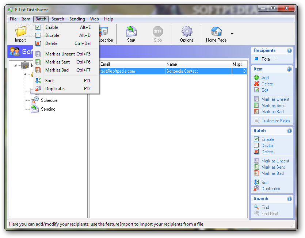Image resolution: width=305 pixels, height=238 pixels.
Task: Click the Sending envelope icon in tree
Action: [35, 109]
